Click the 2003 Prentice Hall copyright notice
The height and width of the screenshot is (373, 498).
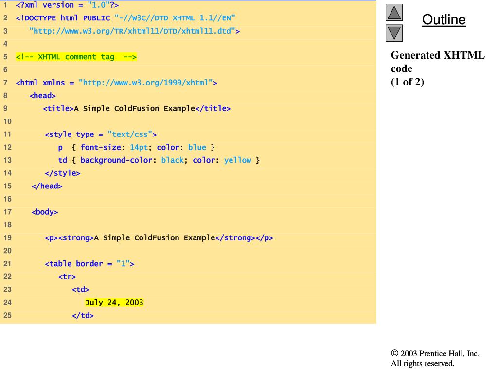pos(435,354)
